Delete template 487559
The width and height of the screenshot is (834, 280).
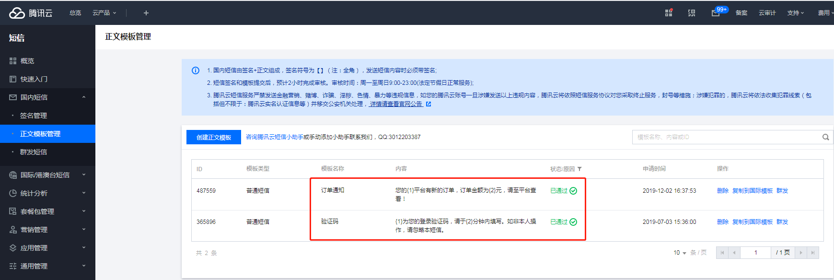coord(723,191)
